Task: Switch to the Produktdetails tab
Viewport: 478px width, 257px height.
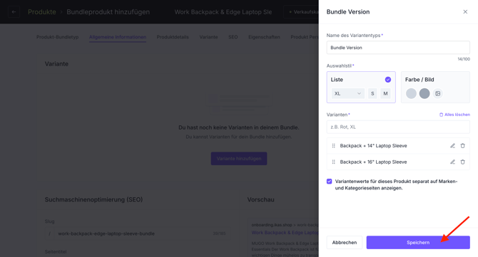Action: coord(173,37)
